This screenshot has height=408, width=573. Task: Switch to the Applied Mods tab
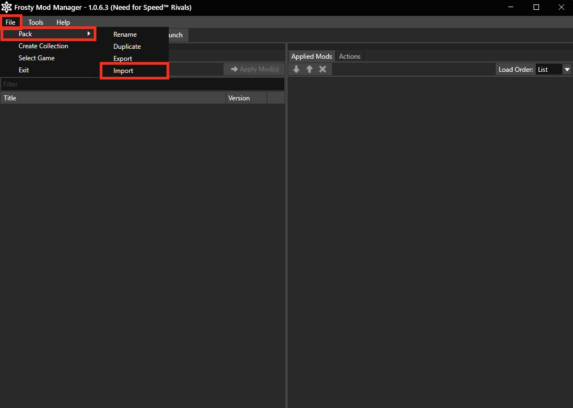pos(312,56)
